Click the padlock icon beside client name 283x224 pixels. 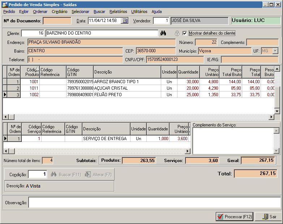tap(177, 33)
